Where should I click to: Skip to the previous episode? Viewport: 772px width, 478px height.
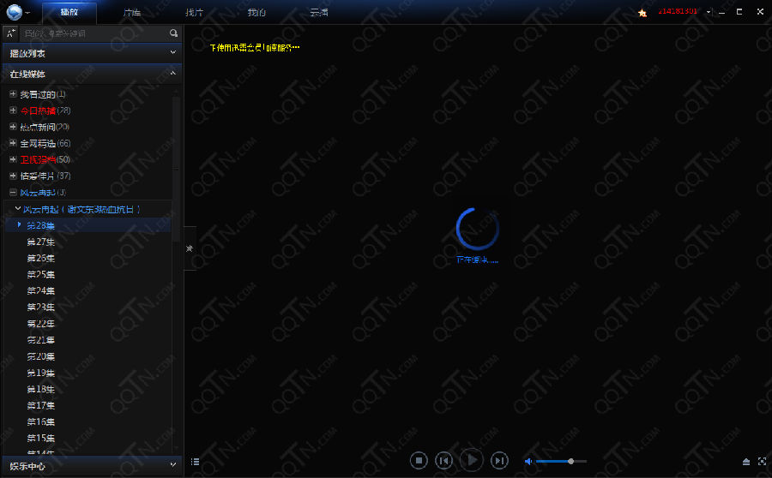pyautogui.click(x=444, y=461)
